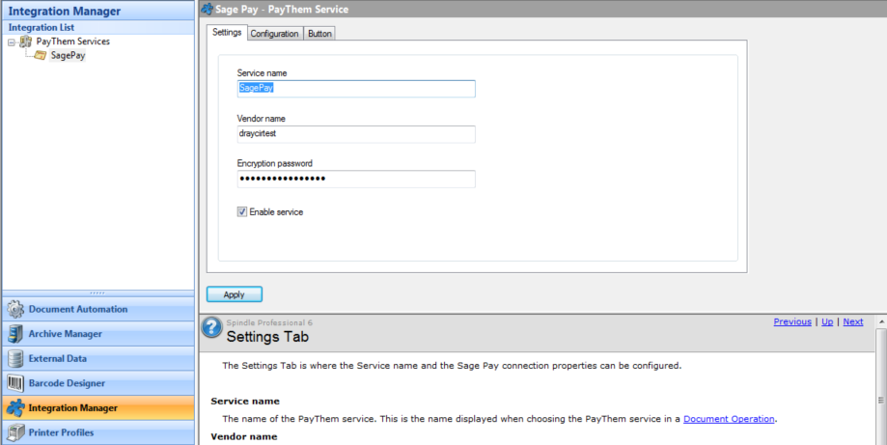Open the Button tab
This screenshot has width=887, height=445.
[x=319, y=34]
